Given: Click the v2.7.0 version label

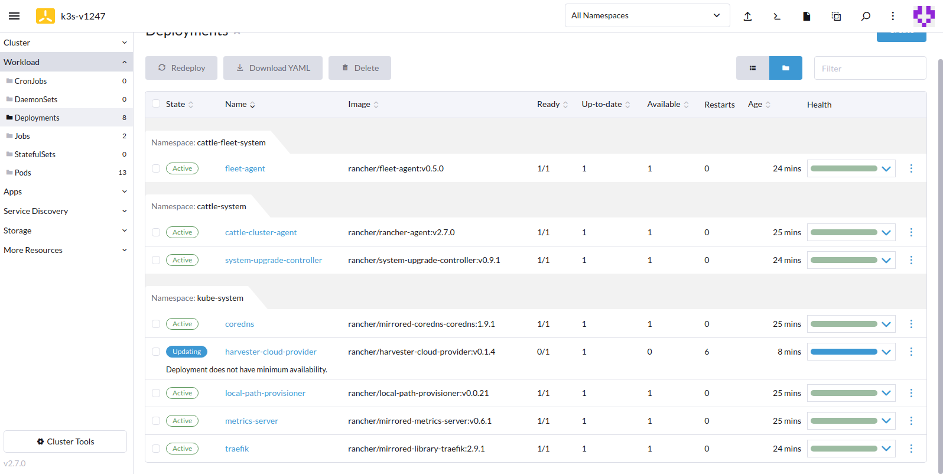Looking at the screenshot, I should click(x=15, y=463).
